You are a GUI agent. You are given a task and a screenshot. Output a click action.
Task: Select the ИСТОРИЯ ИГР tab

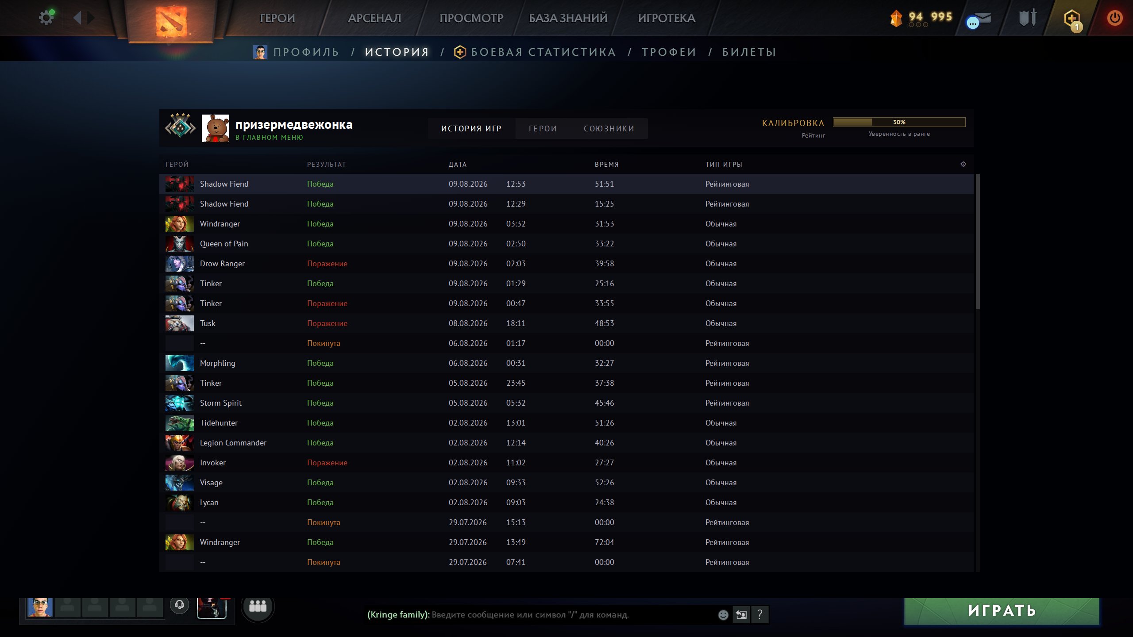[x=471, y=128]
